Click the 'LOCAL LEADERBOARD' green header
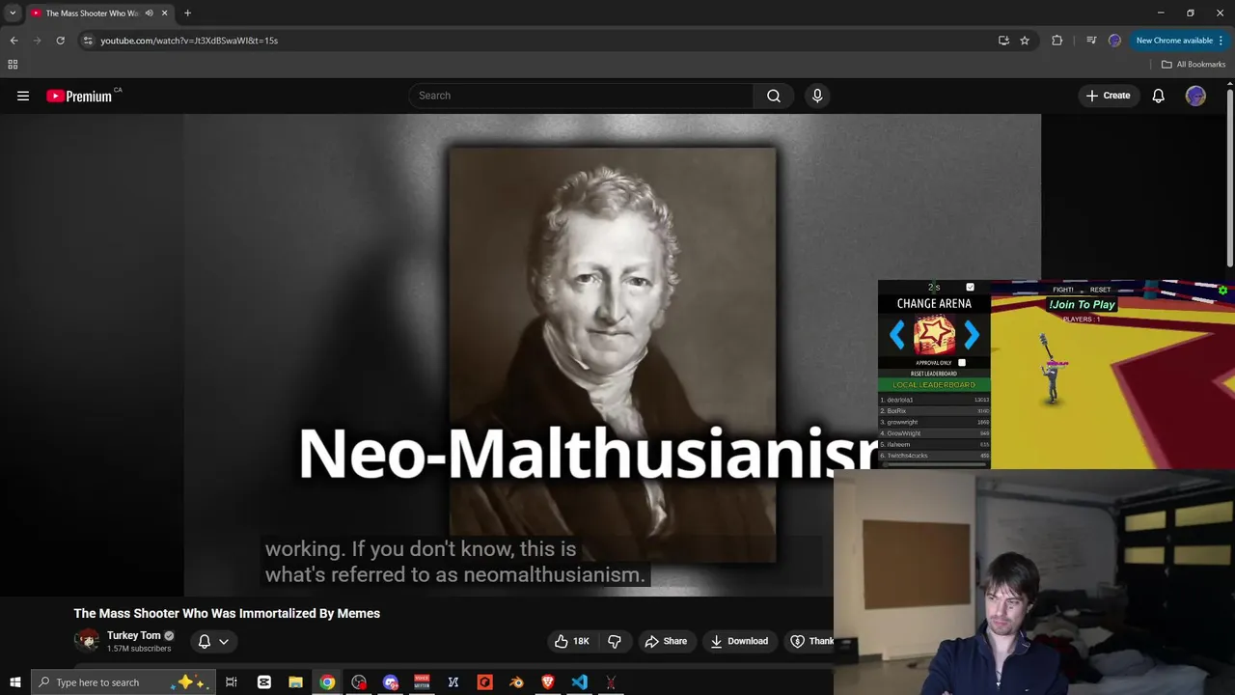Screen dimensions: 1235x695 tap(934, 385)
